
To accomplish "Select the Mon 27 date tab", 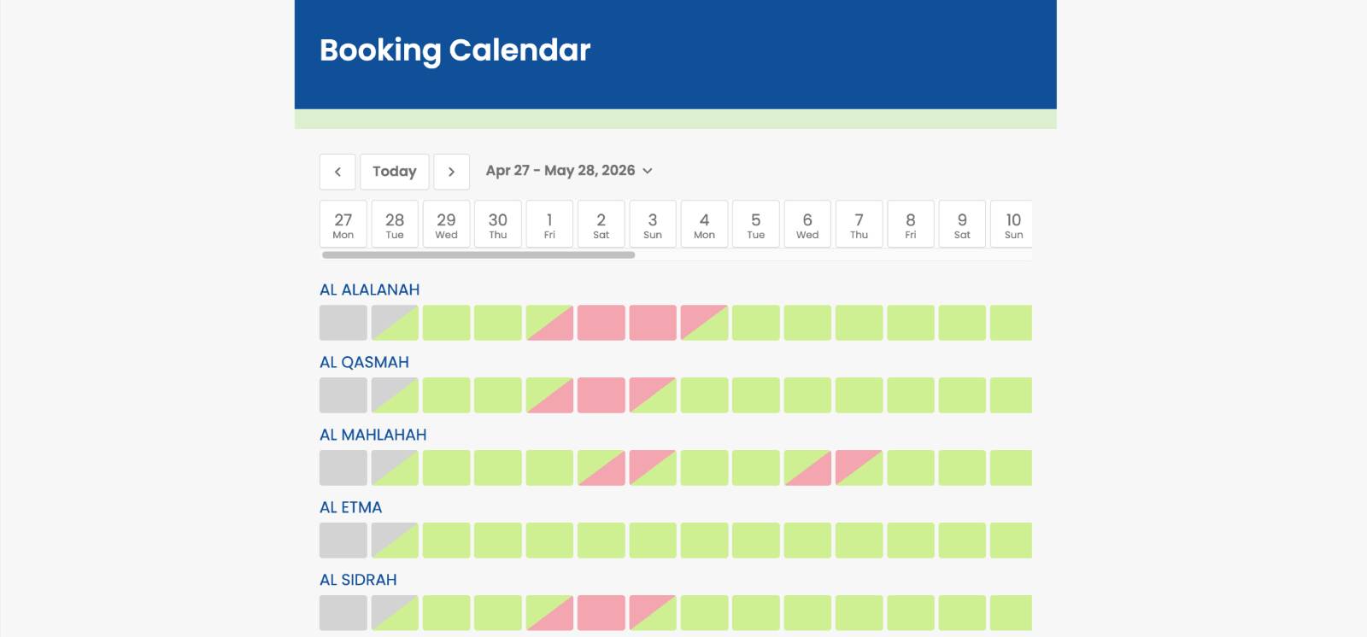I will [x=343, y=225].
